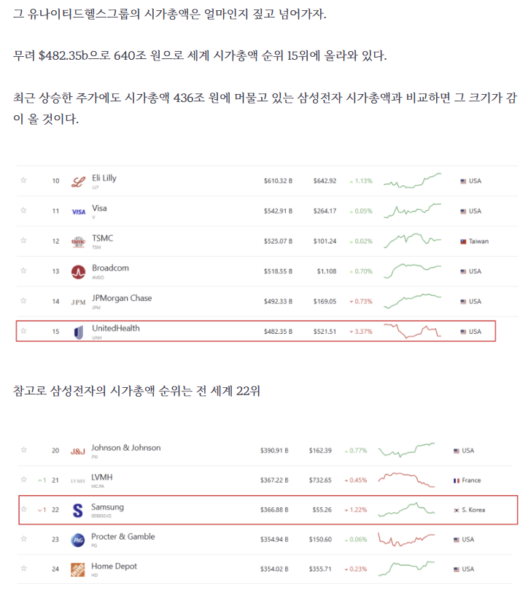528x592 pixels.
Task: Click the Procter & Gamble logo icon
Action: (x=78, y=540)
